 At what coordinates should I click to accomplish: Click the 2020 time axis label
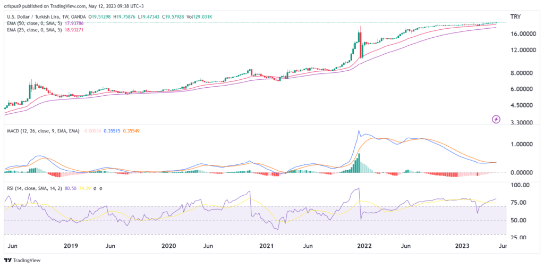tap(169, 246)
